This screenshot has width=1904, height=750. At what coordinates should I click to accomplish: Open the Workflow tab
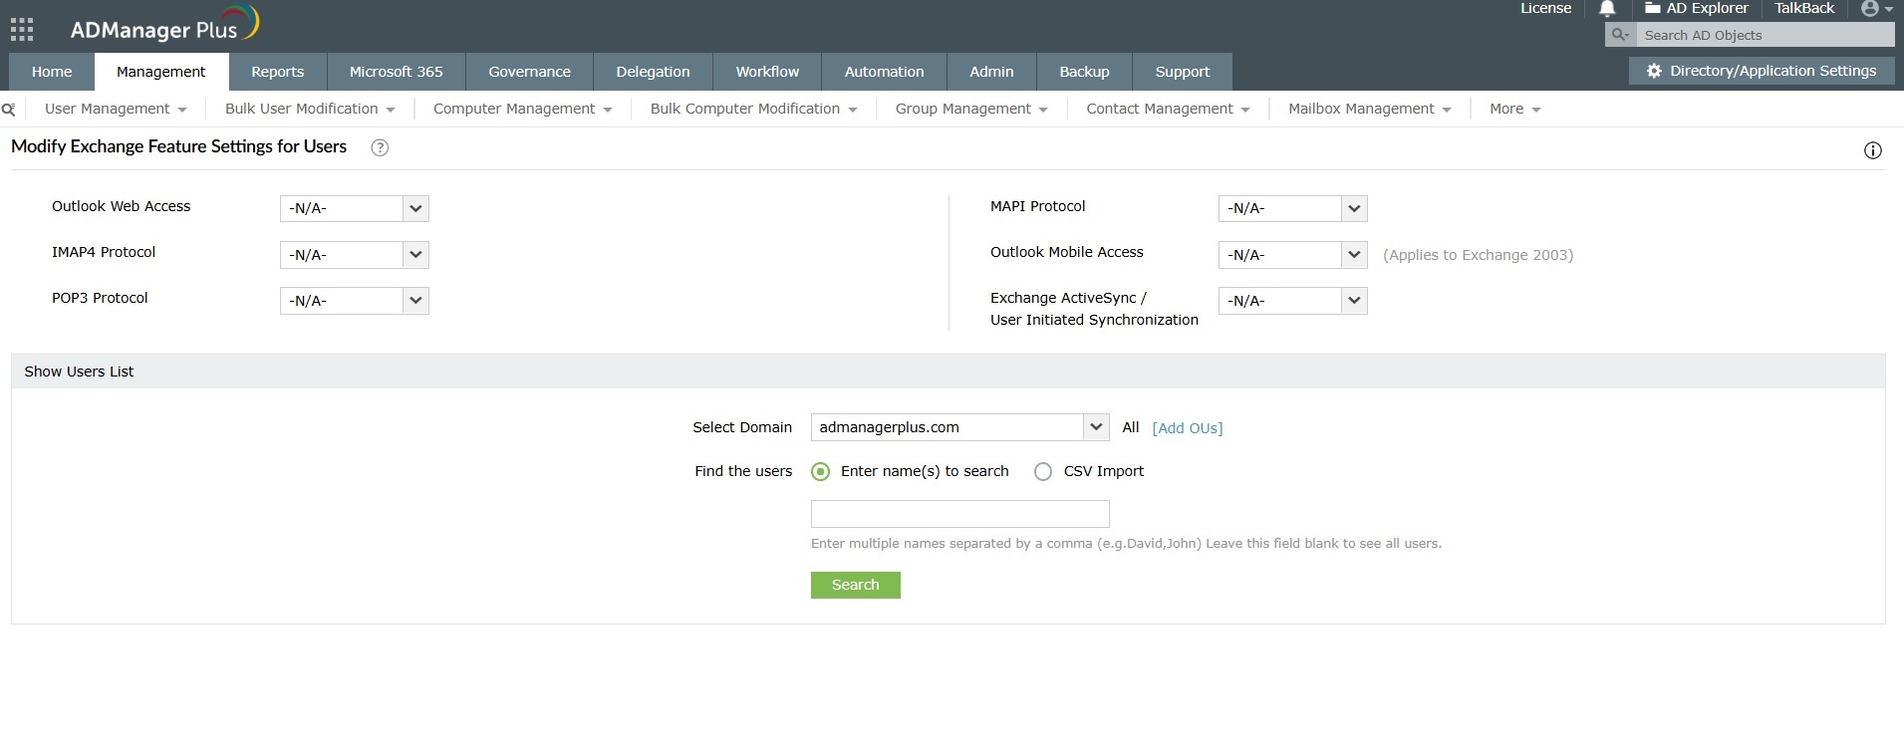point(767,72)
